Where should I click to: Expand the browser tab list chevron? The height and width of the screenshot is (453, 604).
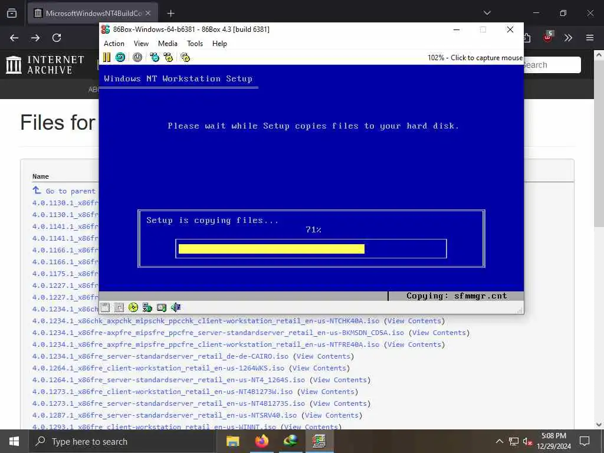tap(487, 13)
